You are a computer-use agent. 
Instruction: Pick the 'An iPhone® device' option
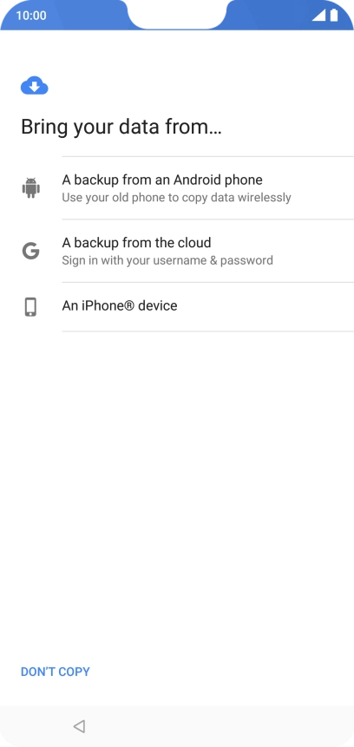[177, 307]
